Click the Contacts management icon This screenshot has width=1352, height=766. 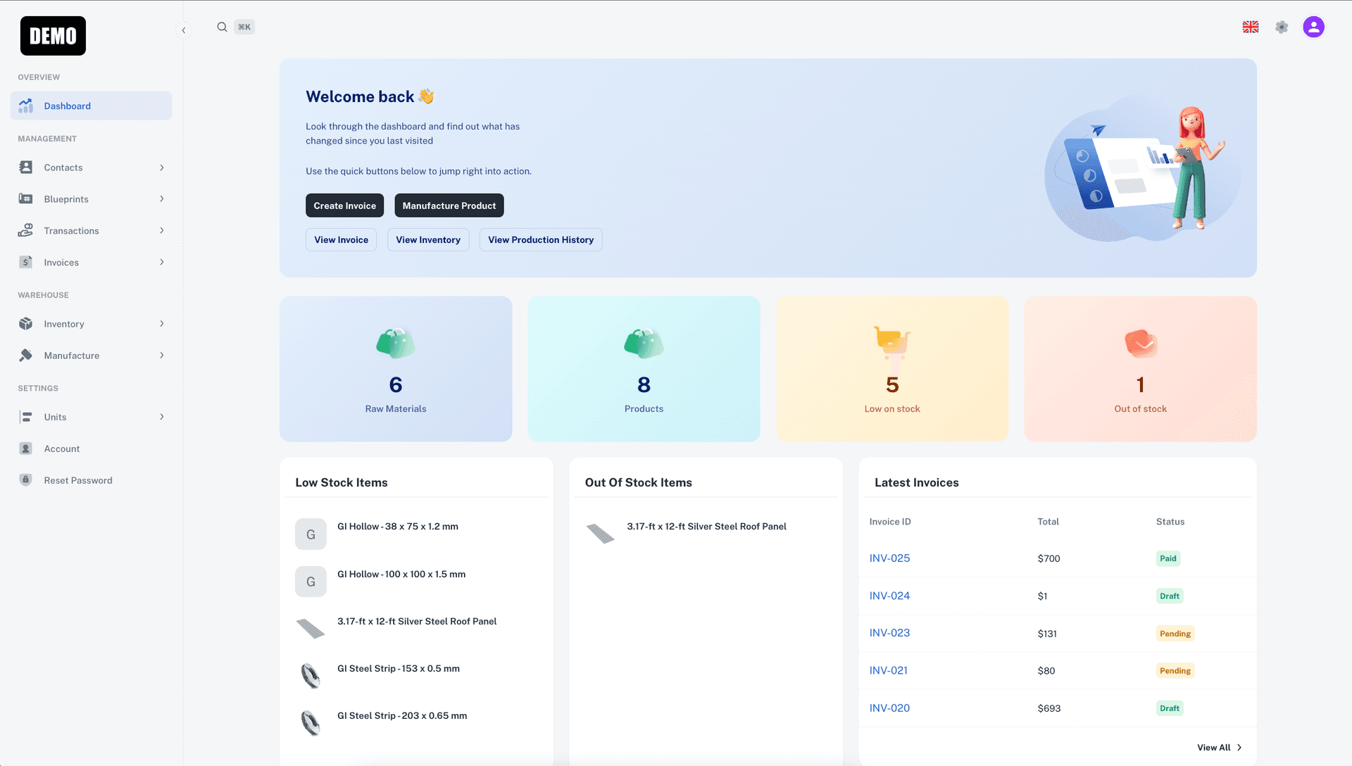[x=26, y=167]
